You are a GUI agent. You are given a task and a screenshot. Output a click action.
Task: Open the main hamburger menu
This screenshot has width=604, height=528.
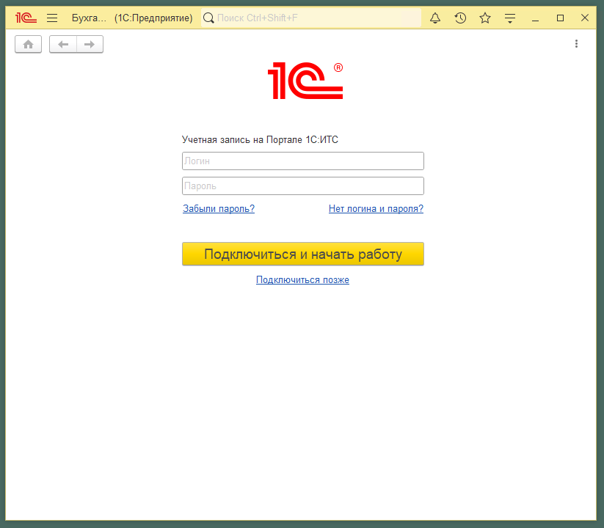[x=52, y=18]
